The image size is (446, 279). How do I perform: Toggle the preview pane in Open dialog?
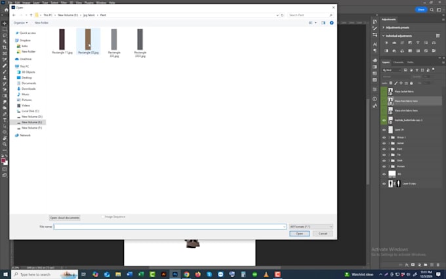323,23
